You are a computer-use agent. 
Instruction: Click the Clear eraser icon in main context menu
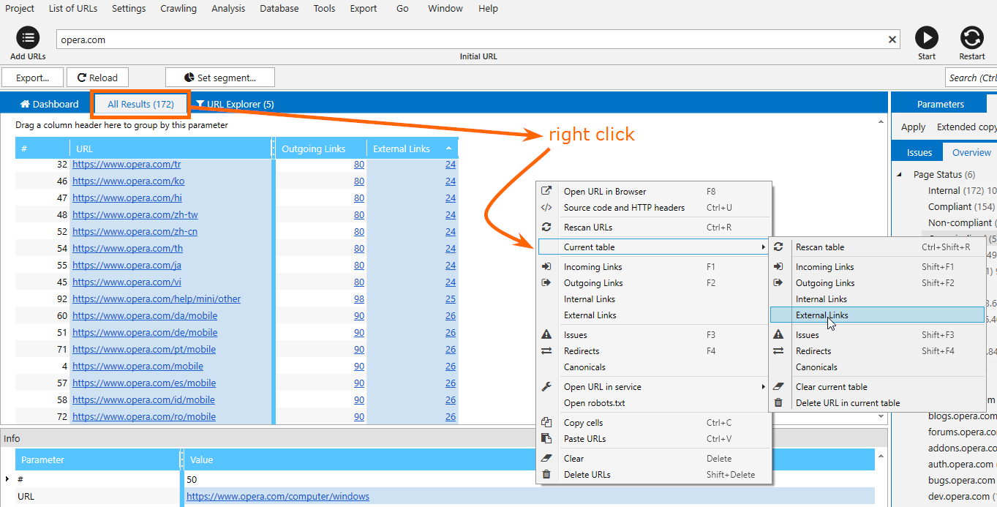pyautogui.click(x=546, y=458)
